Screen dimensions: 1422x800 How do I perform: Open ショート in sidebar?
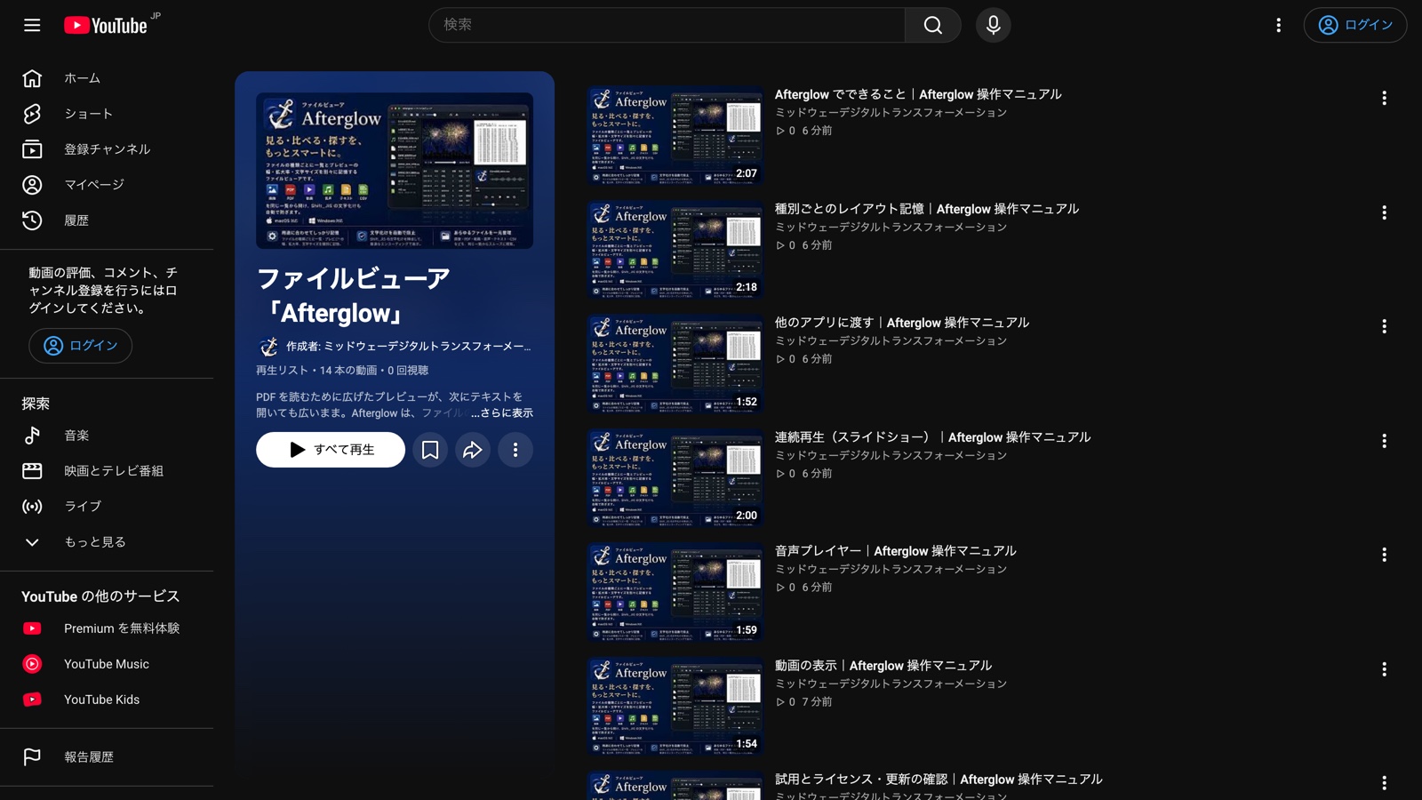pyautogui.click(x=107, y=114)
